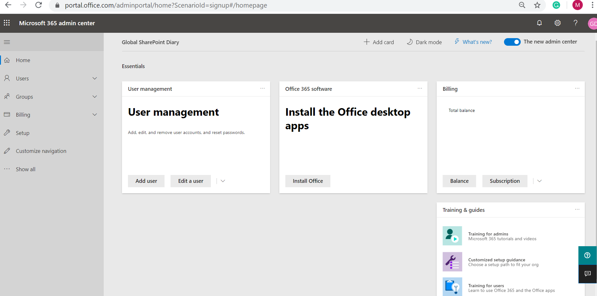
Task: Enable Dark mode
Action: tap(424, 42)
